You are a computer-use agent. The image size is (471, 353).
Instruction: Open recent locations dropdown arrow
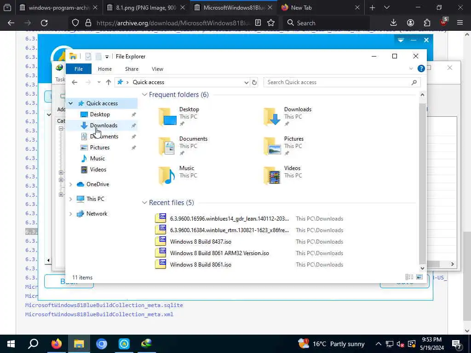pos(99,82)
